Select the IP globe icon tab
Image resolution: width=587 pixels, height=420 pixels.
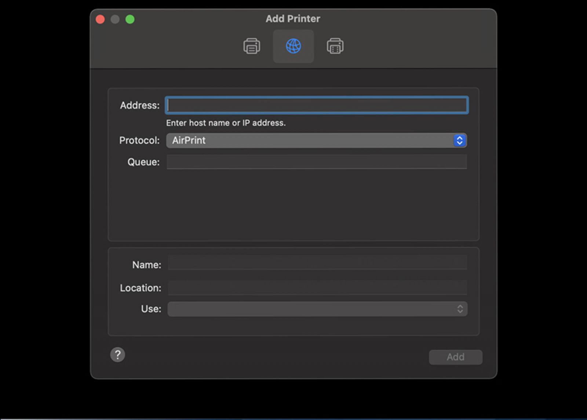coord(293,46)
